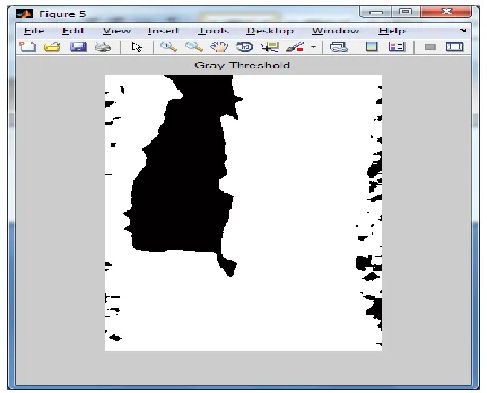Activate the Data Cursor tool
Image resolution: width=487 pixels, height=393 pixels.
270,47
